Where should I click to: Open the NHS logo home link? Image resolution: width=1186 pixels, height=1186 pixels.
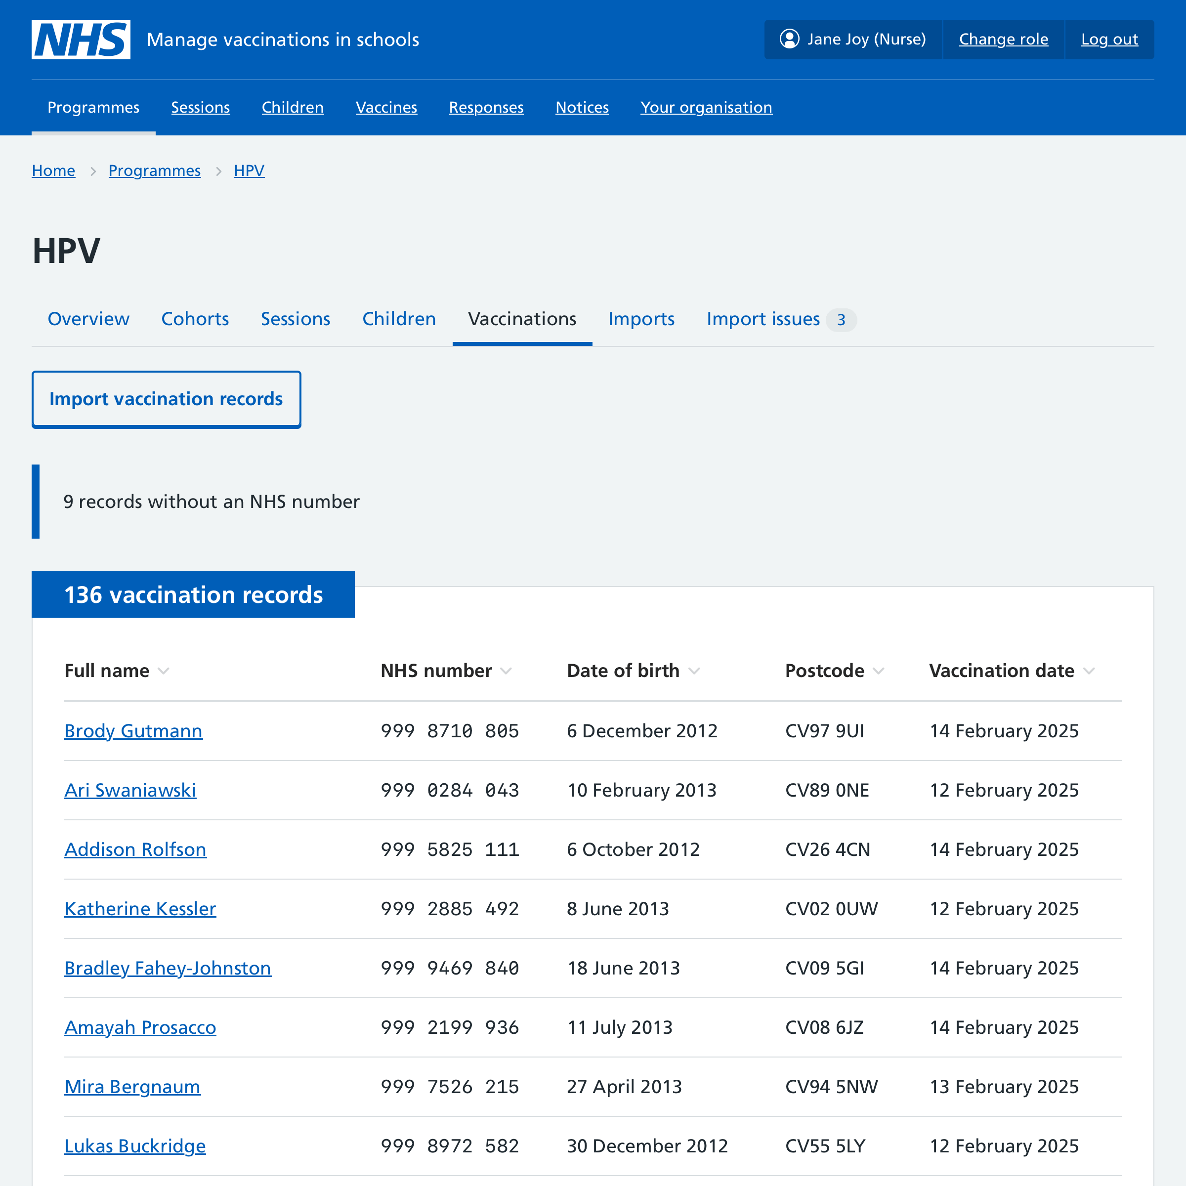(x=83, y=39)
